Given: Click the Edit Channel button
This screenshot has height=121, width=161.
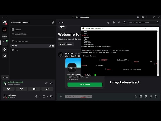Looking at the screenshot, I should click(66, 44).
